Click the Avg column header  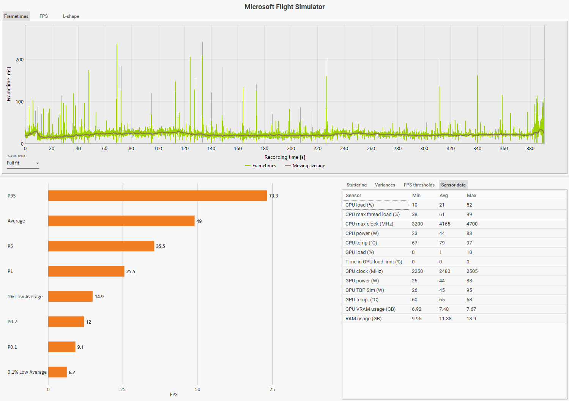pyautogui.click(x=444, y=196)
